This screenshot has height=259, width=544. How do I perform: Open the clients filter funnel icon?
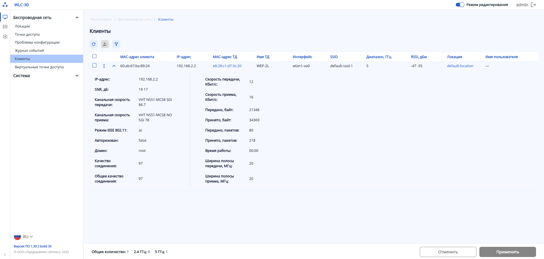[116, 44]
